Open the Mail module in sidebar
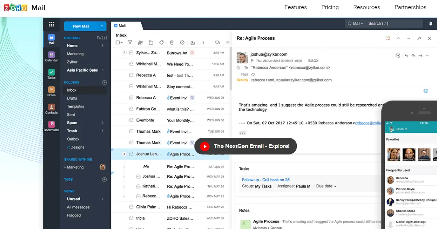This screenshot has width=437, height=229. [51, 39]
